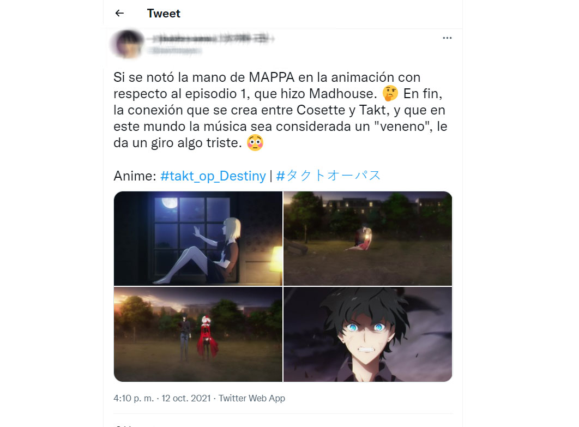Click the word Anime before hashtags
This screenshot has width=579, height=427.
tap(135, 176)
